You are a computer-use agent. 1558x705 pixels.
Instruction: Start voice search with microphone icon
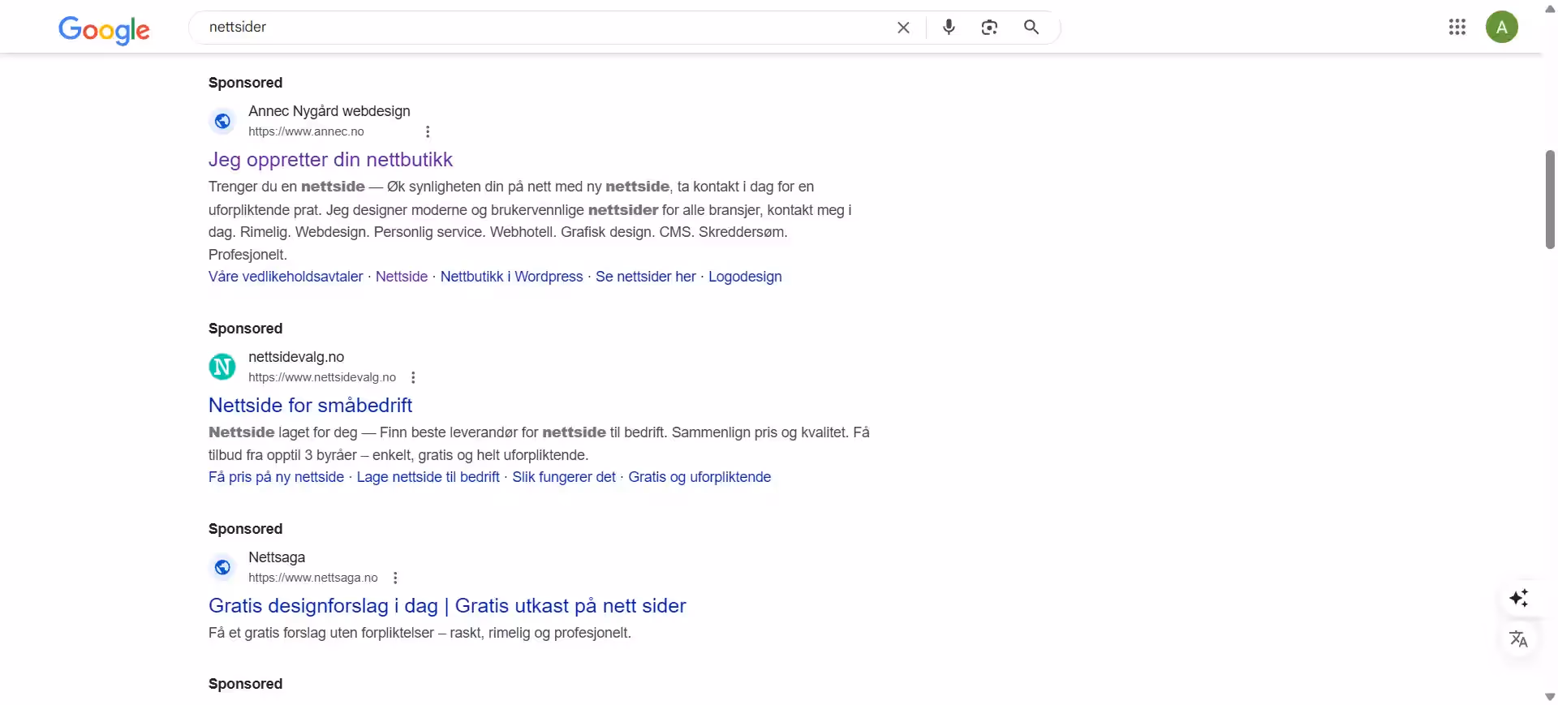[x=949, y=28]
